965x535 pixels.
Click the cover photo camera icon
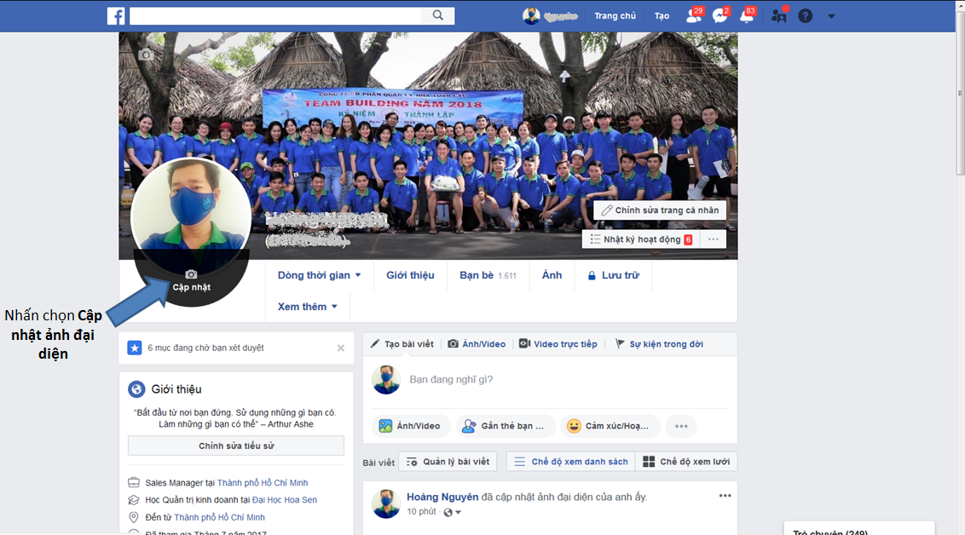(x=146, y=55)
